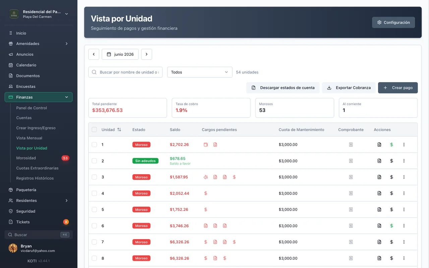Click the dollar payment icon for unit 8
This screenshot has width=429, height=268.
pyautogui.click(x=391, y=258)
